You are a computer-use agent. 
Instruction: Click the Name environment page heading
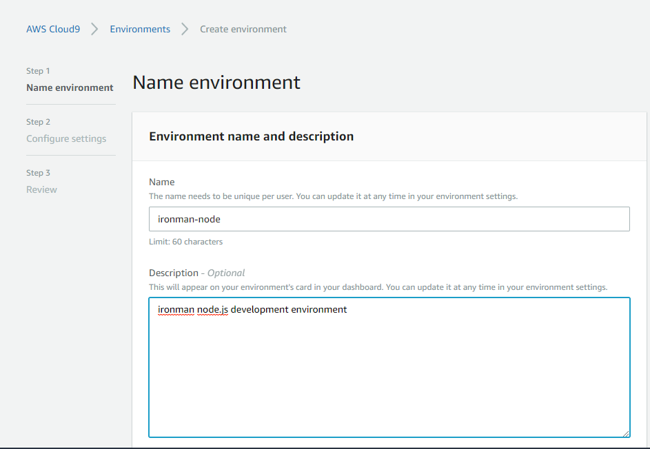click(x=216, y=83)
